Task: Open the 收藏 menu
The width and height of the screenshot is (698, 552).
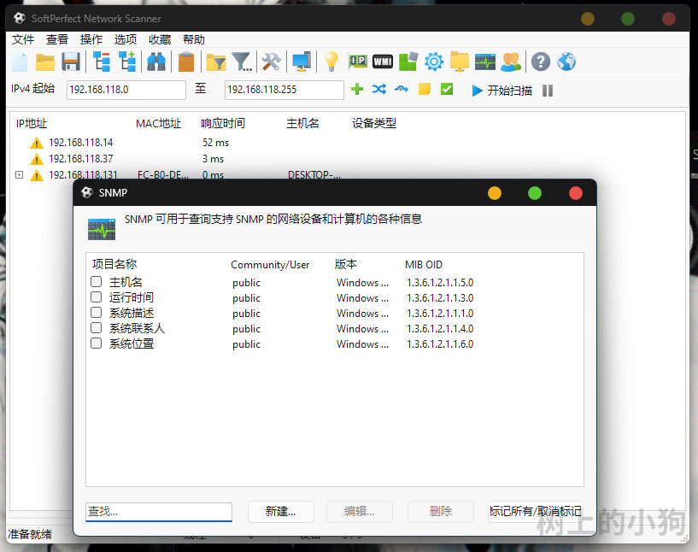Action: [x=160, y=39]
